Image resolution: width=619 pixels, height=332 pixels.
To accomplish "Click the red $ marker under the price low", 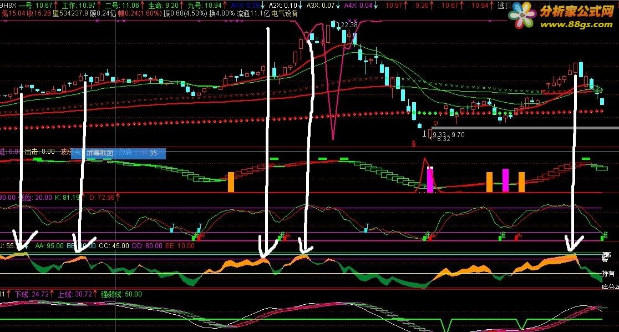I will pos(414,143).
